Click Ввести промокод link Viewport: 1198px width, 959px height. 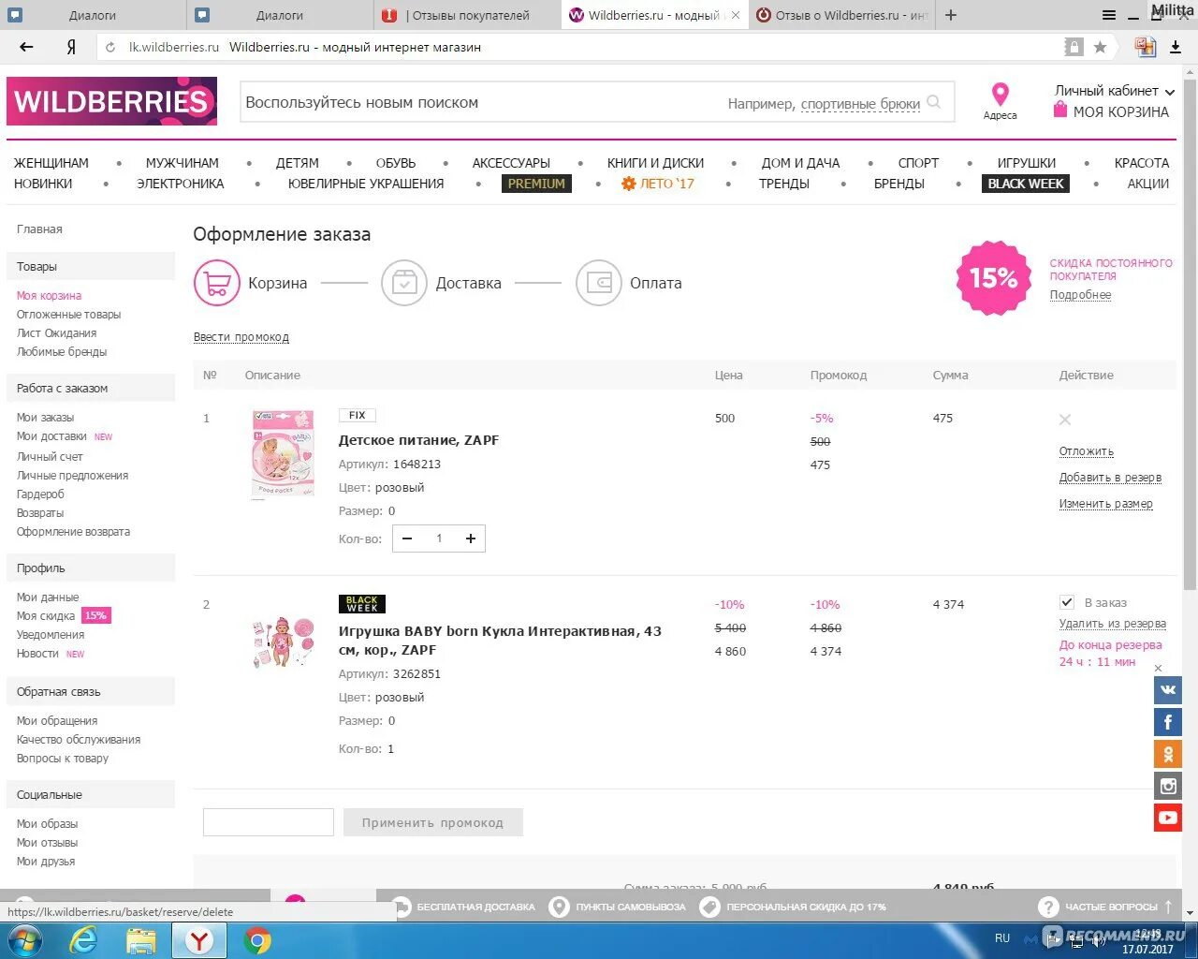pyautogui.click(x=241, y=337)
